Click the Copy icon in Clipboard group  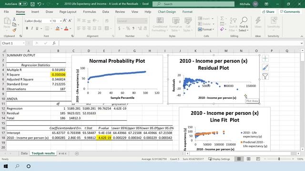pos(14,25)
